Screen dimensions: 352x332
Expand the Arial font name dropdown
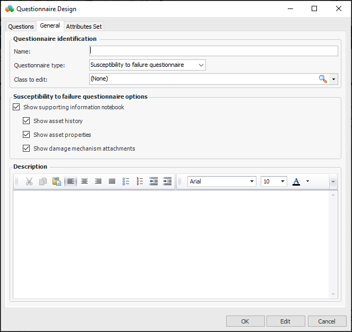(x=252, y=181)
